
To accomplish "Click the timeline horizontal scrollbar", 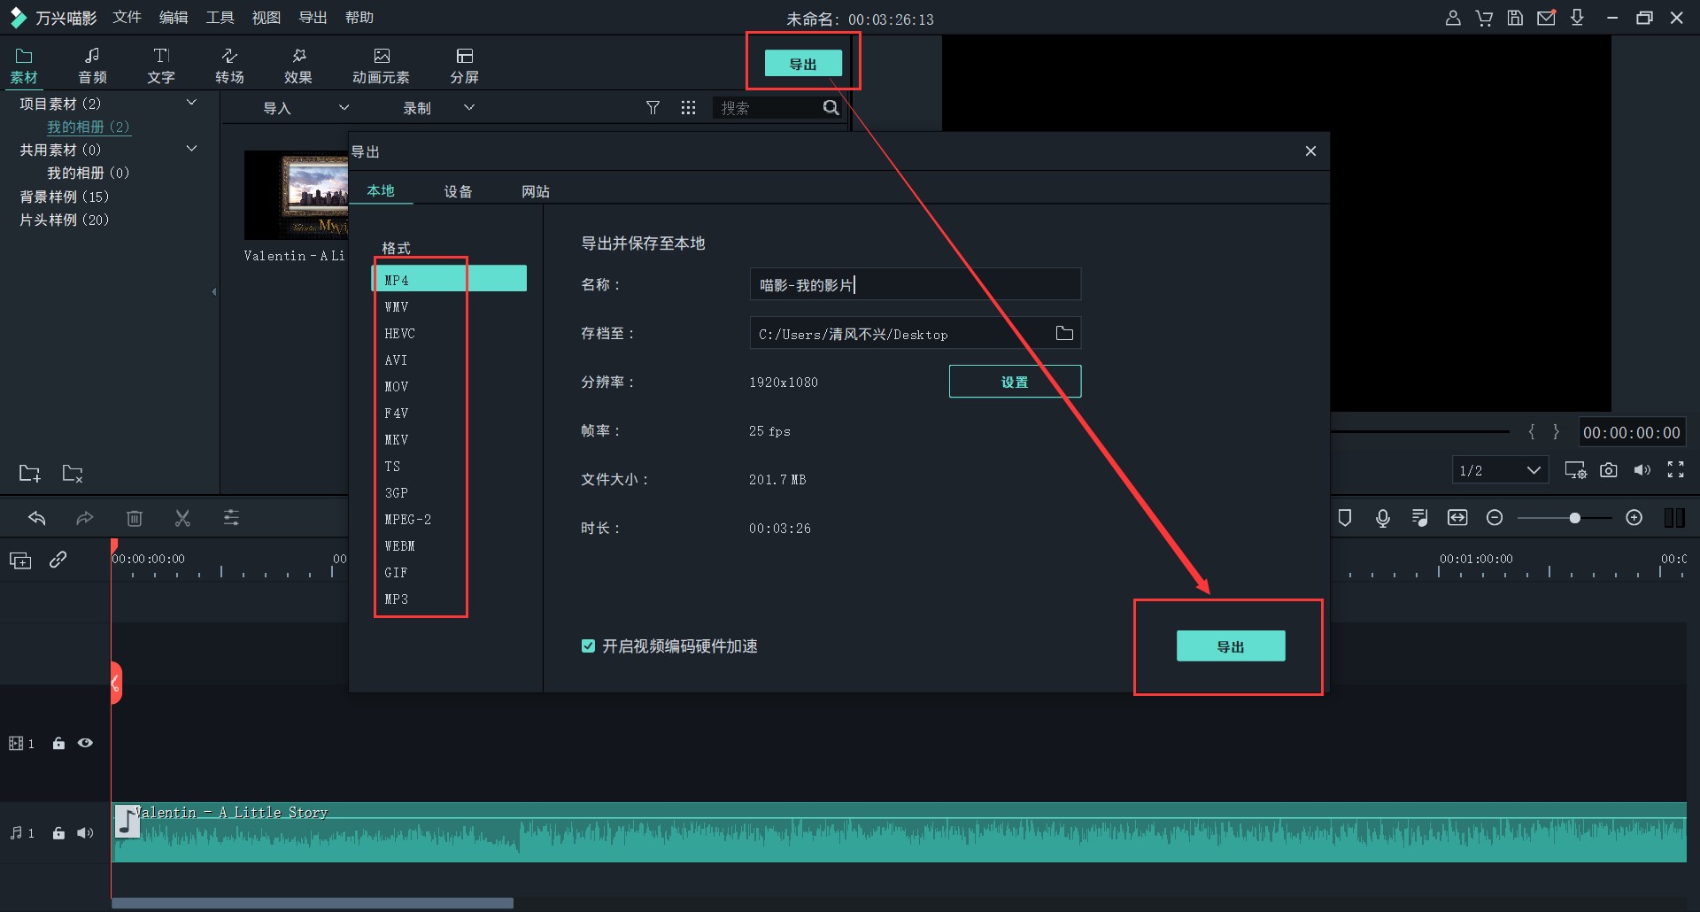I will coord(313,903).
